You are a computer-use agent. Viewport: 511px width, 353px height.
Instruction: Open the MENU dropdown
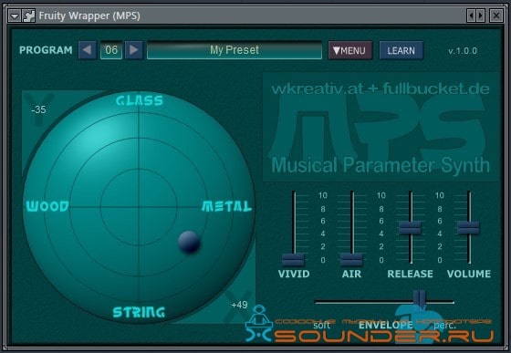tap(350, 50)
